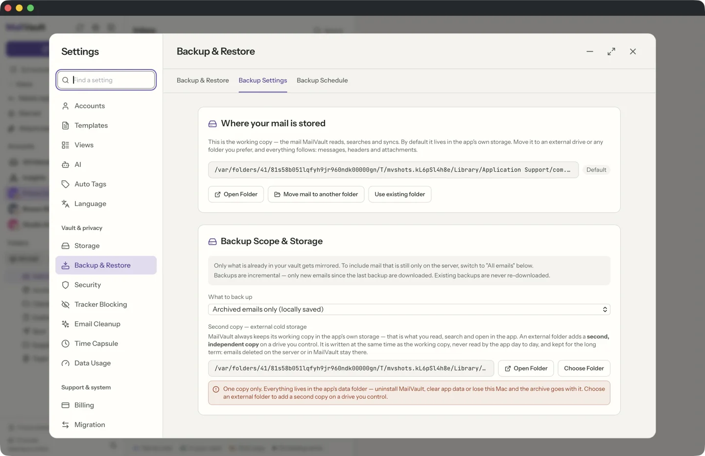Open Time Capsule settings
The image size is (705, 456).
[x=106, y=343]
